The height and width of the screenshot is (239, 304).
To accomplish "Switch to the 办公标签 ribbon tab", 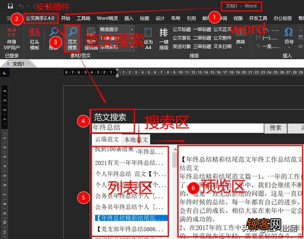I will [283, 18].
